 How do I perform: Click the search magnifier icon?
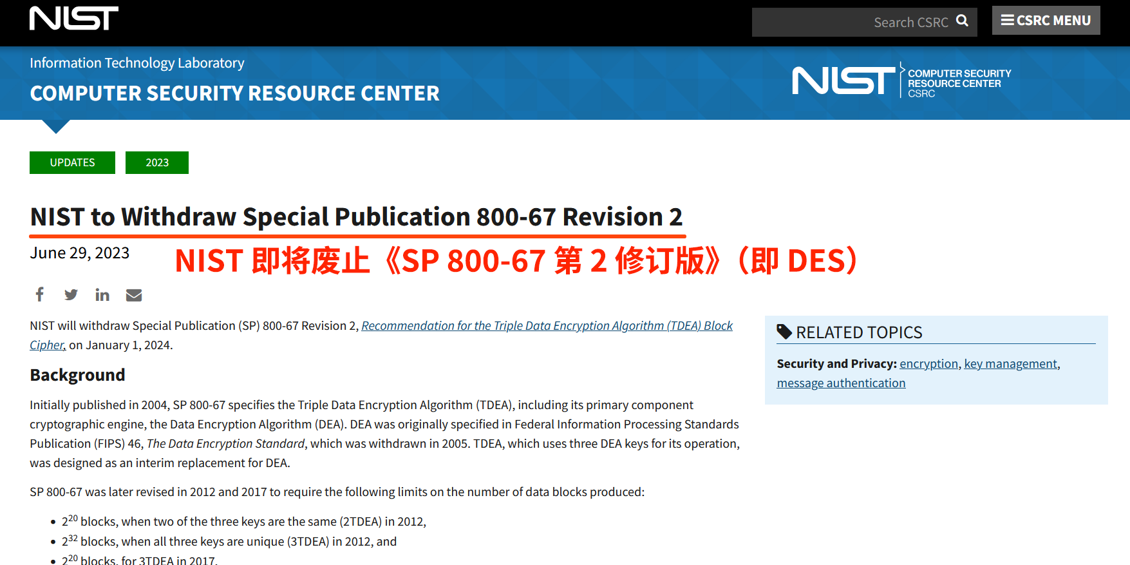pos(962,21)
